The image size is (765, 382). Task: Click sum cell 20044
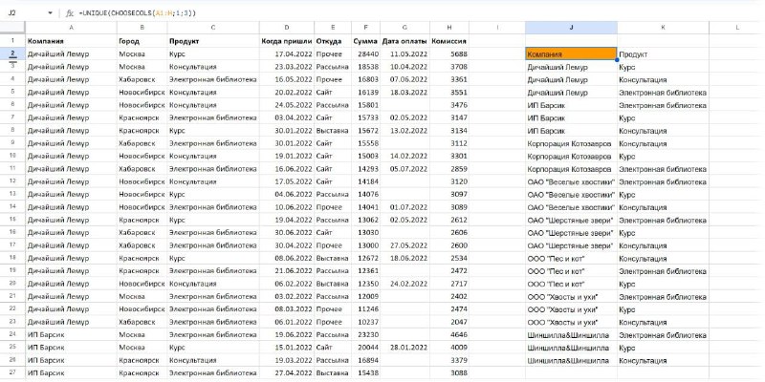point(368,348)
